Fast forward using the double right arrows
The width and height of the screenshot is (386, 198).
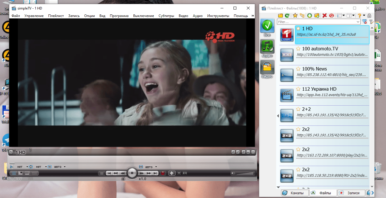pyautogui.click(x=142, y=173)
